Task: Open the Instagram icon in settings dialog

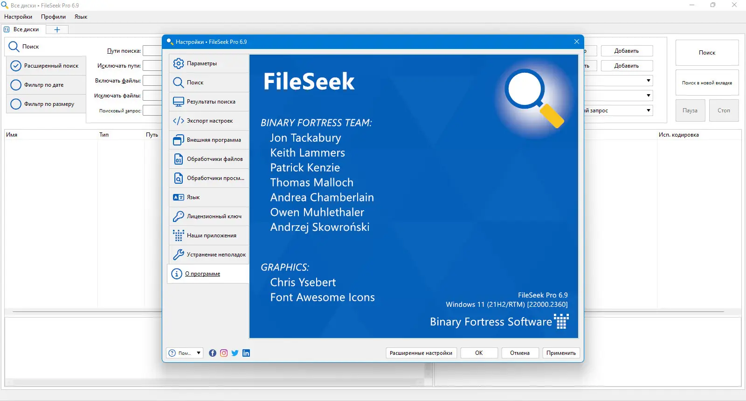Action: click(224, 353)
